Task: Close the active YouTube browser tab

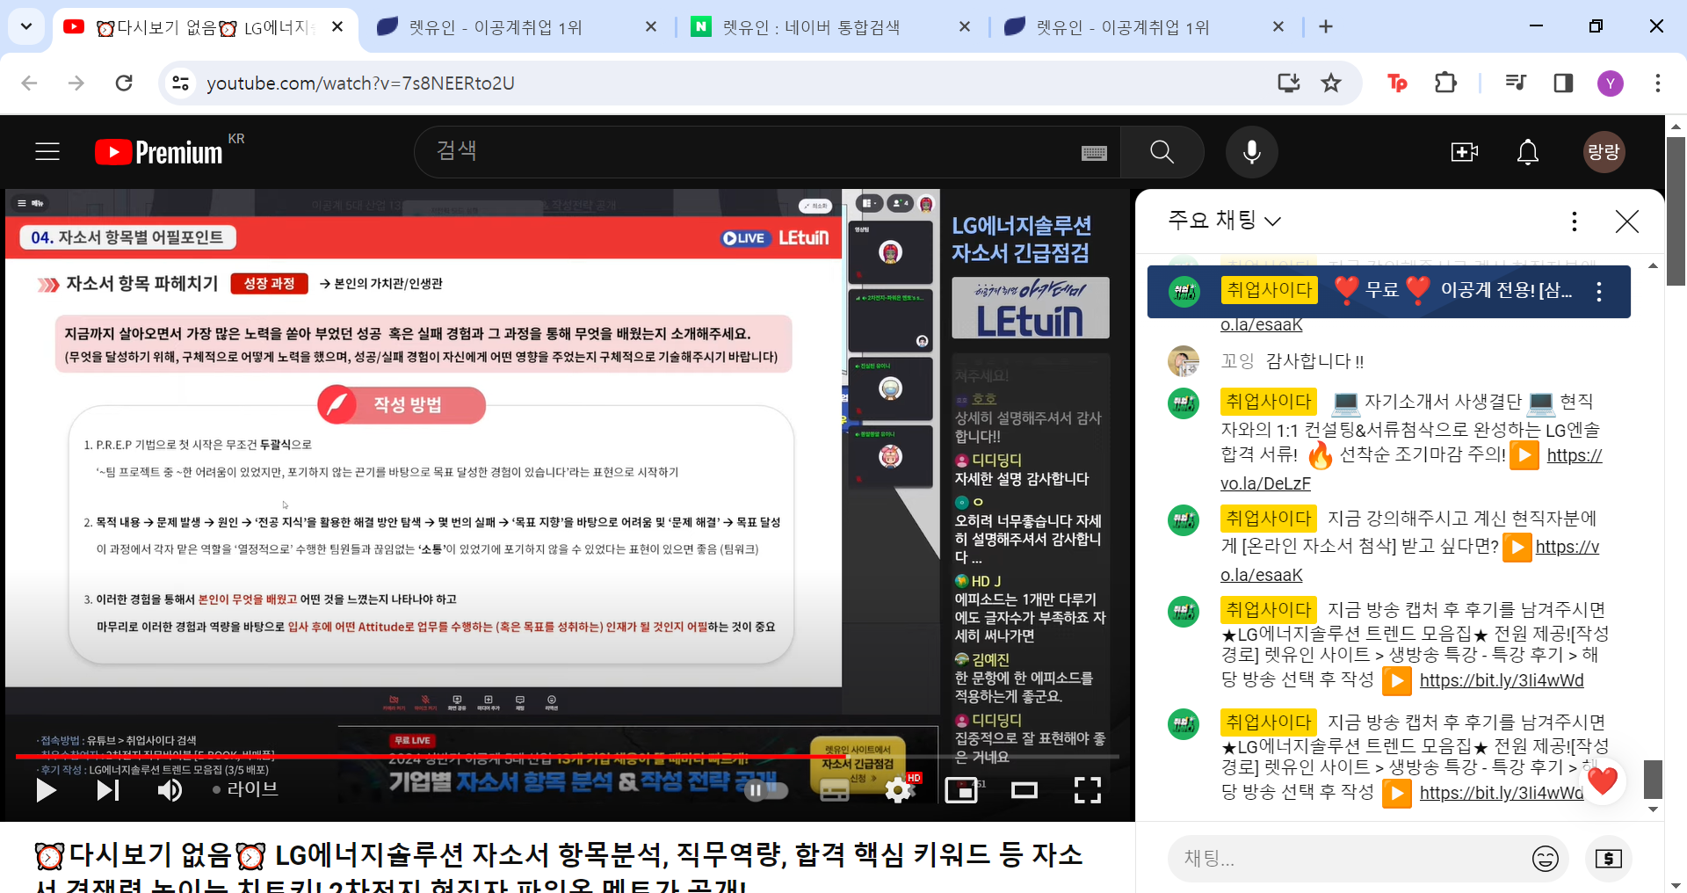Action: pyautogui.click(x=337, y=27)
